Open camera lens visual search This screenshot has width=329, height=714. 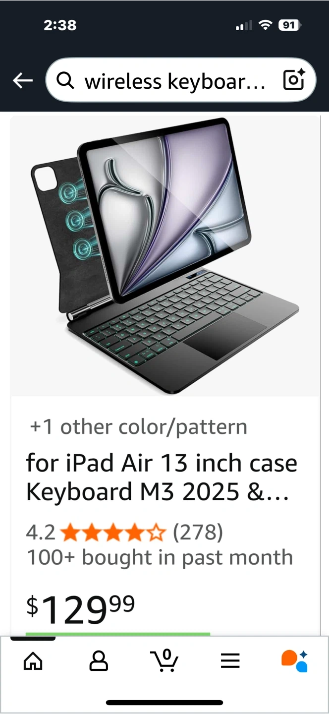click(x=293, y=80)
